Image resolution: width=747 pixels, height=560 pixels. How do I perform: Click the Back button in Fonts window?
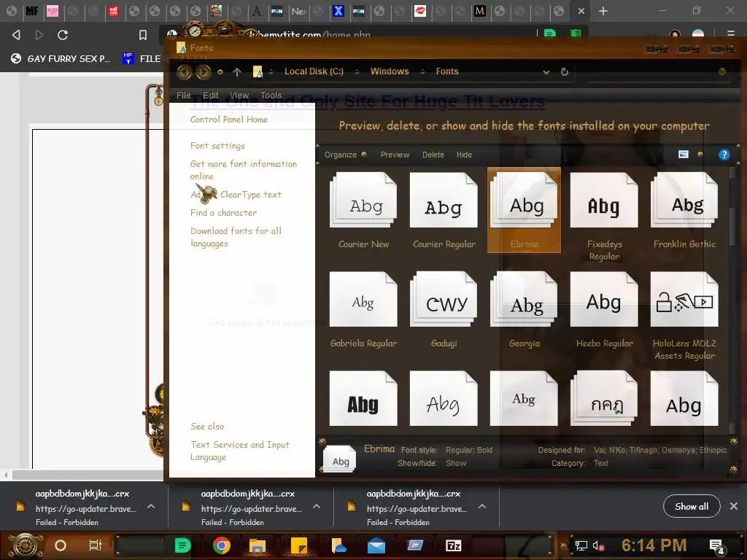pyautogui.click(x=185, y=72)
